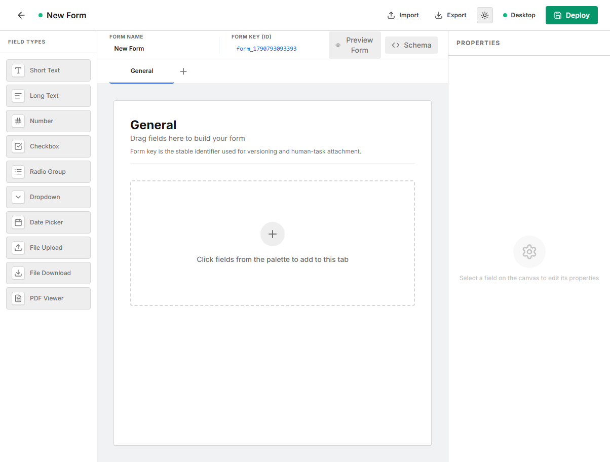The height and width of the screenshot is (462, 610).
Task: Go back using the arrow icon
Action: point(21,15)
